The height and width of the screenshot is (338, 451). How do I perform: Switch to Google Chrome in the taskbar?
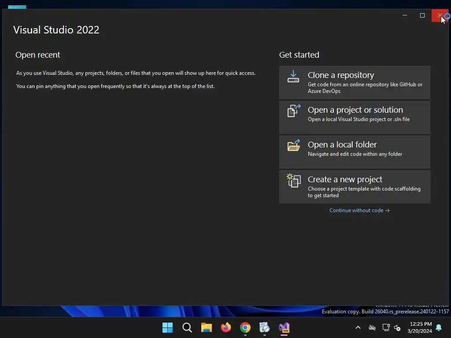(x=245, y=327)
